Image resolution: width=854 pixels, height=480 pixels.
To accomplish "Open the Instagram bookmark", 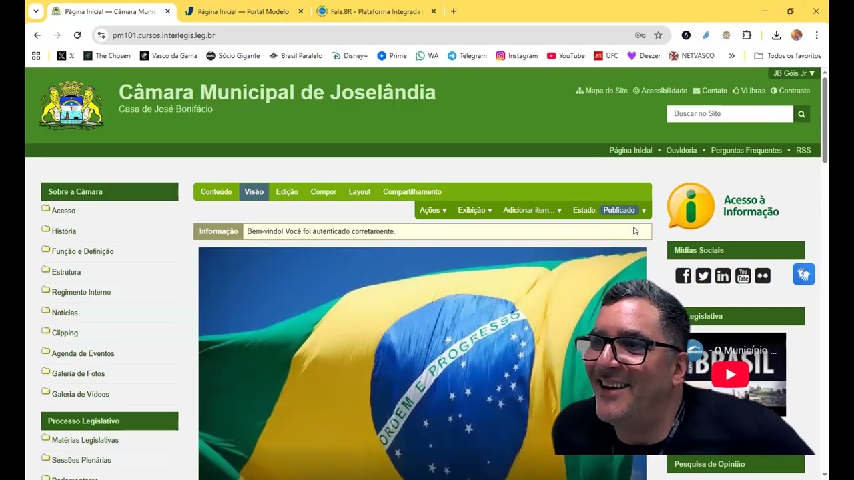I will point(516,56).
